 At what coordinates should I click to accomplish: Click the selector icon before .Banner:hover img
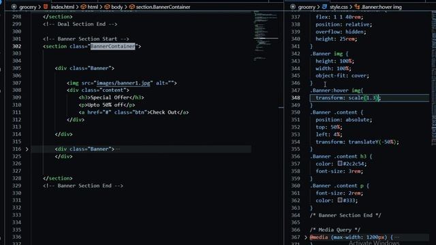pyautogui.click(x=357, y=7)
